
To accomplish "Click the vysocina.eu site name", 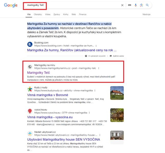I will click(x=41, y=110).
